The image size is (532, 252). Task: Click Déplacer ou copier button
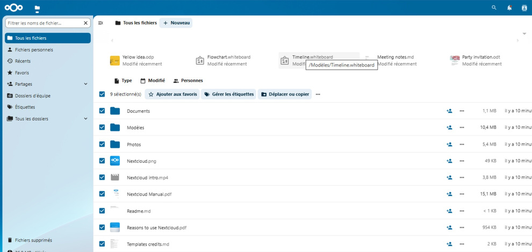(x=285, y=94)
